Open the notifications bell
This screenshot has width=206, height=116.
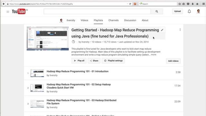[189, 11]
